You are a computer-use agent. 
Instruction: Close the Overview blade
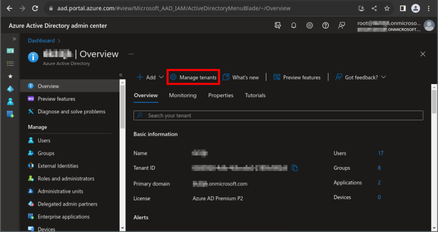(422, 54)
